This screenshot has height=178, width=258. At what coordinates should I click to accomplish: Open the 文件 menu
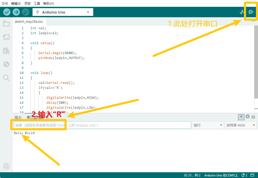[5, 3]
